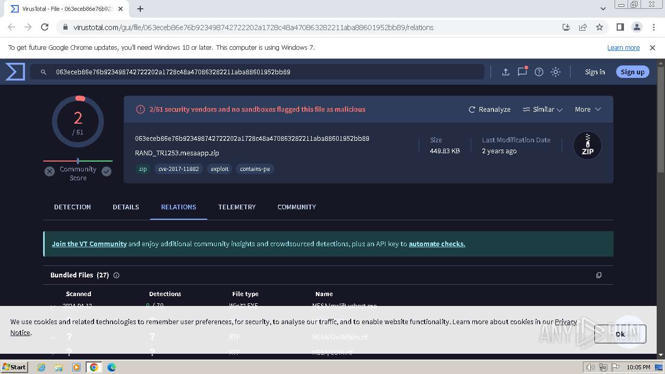The height and width of the screenshot is (374, 665).
Task: Close the VirusTotal browser tab
Action: 122,9
